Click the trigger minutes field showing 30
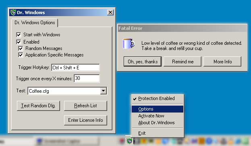The height and width of the screenshot is (146, 251). (x=87, y=78)
